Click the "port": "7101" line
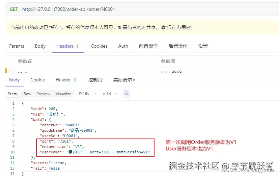The height and width of the screenshot is (176, 279). (56, 141)
